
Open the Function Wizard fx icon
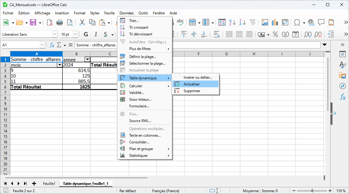tap(52, 45)
